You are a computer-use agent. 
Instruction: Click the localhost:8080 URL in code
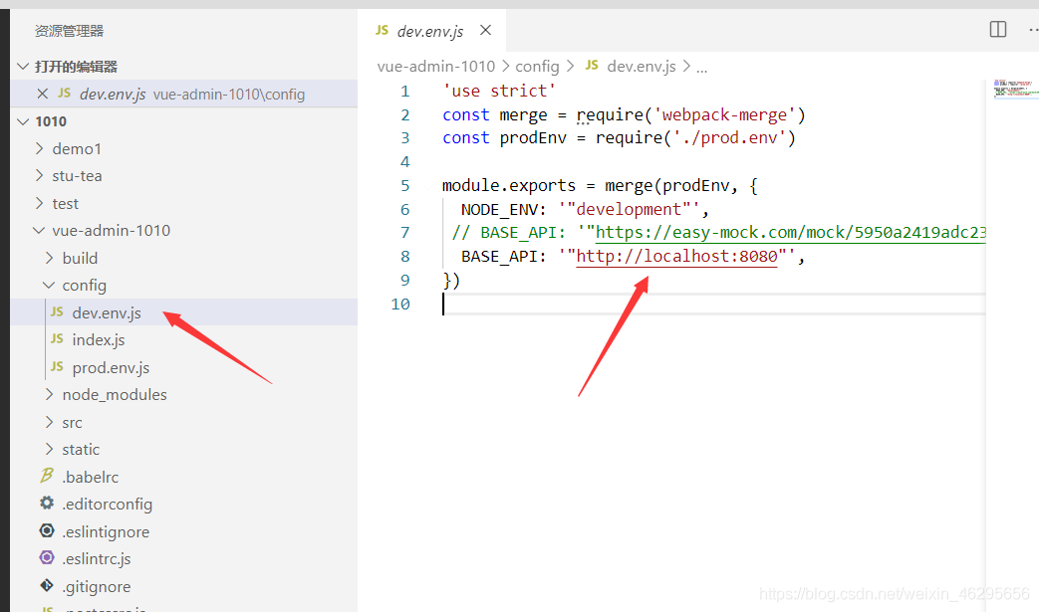coord(676,256)
